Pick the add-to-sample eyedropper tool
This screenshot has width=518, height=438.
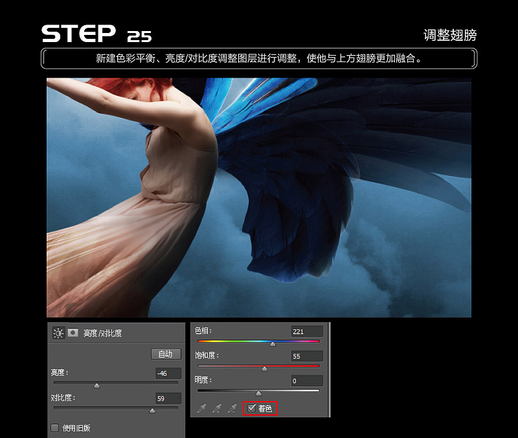pyautogui.click(x=217, y=409)
